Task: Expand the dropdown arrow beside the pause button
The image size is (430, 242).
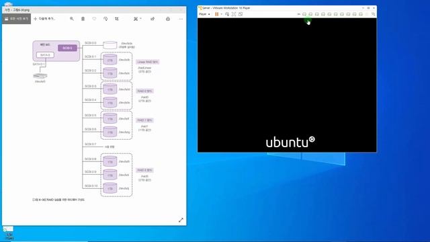Action: tap(221, 14)
